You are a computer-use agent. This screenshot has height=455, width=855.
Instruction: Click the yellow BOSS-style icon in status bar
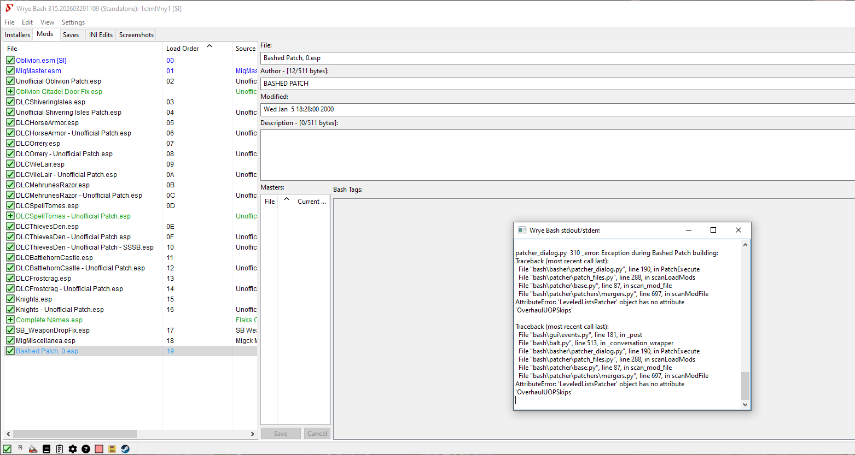pyautogui.click(x=112, y=449)
